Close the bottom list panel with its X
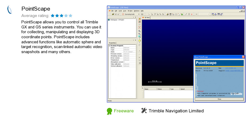This screenshot has width=251, height=123. pyautogui.click(x=143, y=88)
